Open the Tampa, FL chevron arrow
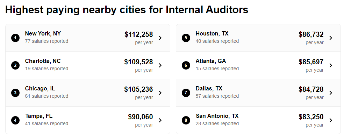Image resolution: width=344 pixels, height=137 pixels. pyautogui.click(x=160, y=120)
